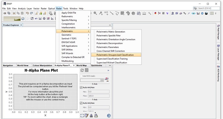Click the Cut (scissors X) toolbar icon
This screenshot has width=223, height=119.
pos(14,13)
